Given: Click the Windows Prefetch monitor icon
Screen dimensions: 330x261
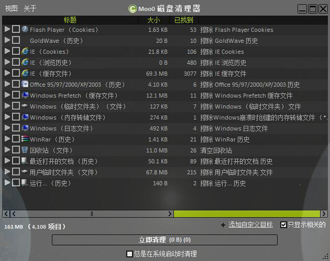Looking at the screenshot, I should pos(25,95).
